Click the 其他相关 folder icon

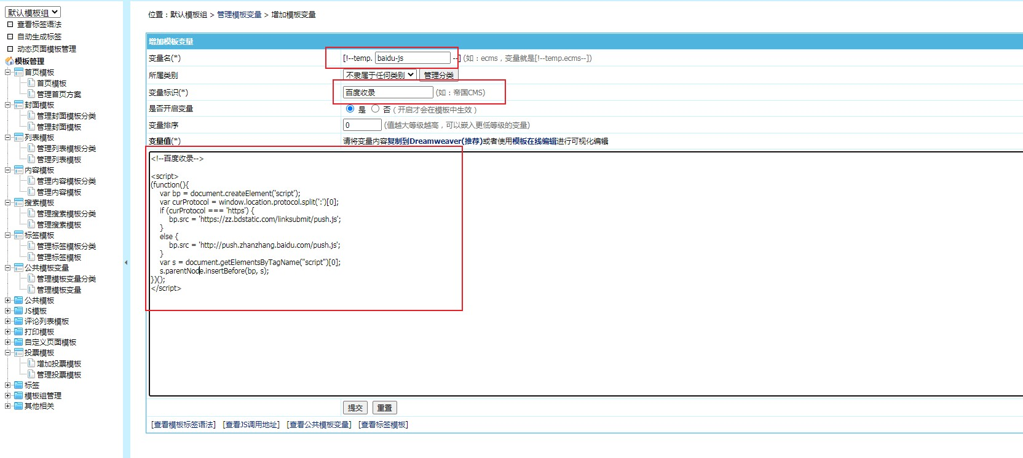click(18, 406)
